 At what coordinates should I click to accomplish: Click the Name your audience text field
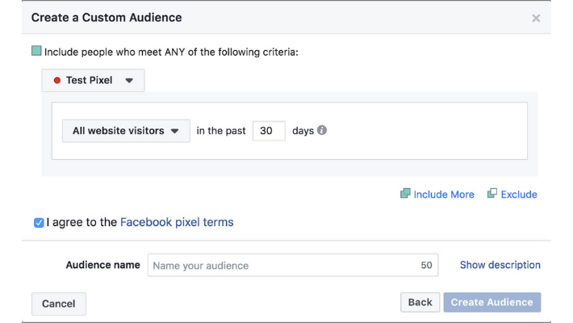(282, 266)
